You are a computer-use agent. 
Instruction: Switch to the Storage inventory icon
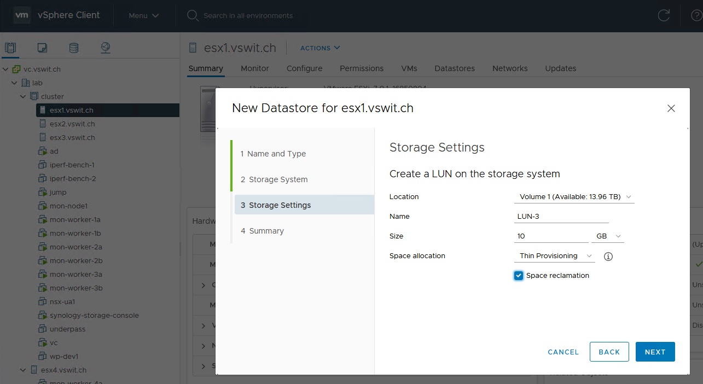[74, 48]
